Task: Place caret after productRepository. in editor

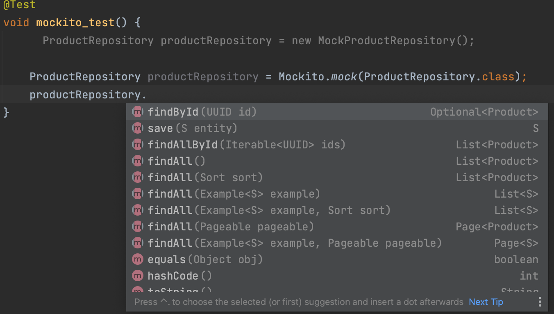Action: (x=147, y=95)
